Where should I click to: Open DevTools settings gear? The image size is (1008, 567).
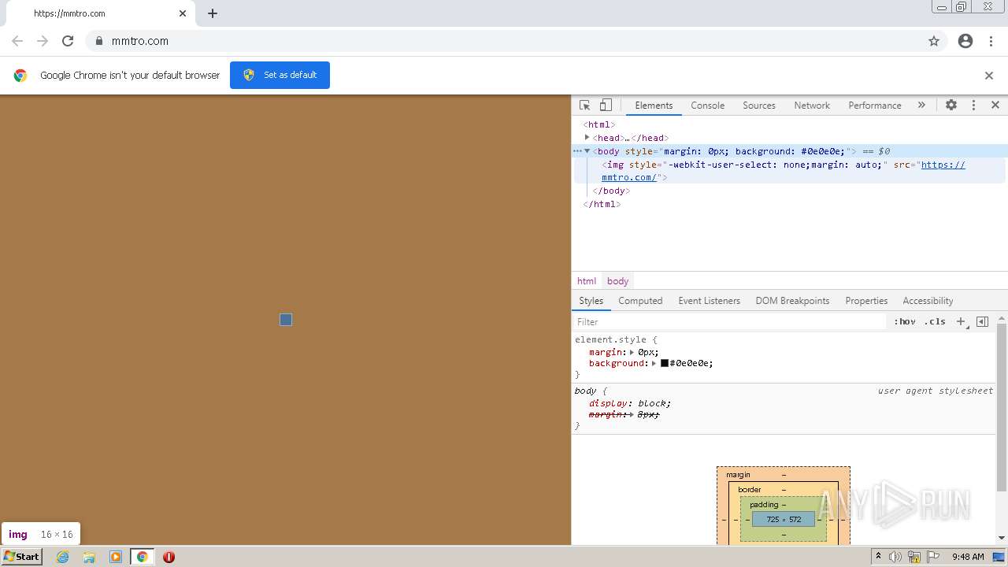tap(951, 106)
